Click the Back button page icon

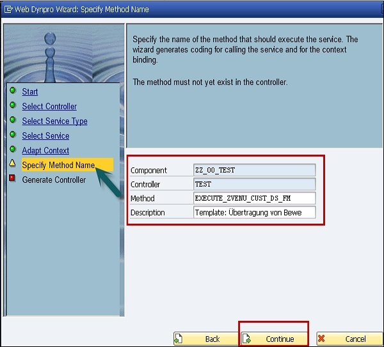[x=178, y=339]
